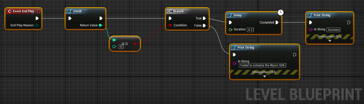This screenshot has height=104, width=364.
Task: Click the UnInit Return Value output pin
Action: 100,25
